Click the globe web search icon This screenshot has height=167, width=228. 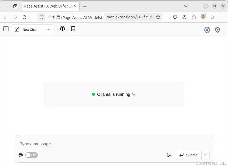pyautogui.click(x=21, y=155)
